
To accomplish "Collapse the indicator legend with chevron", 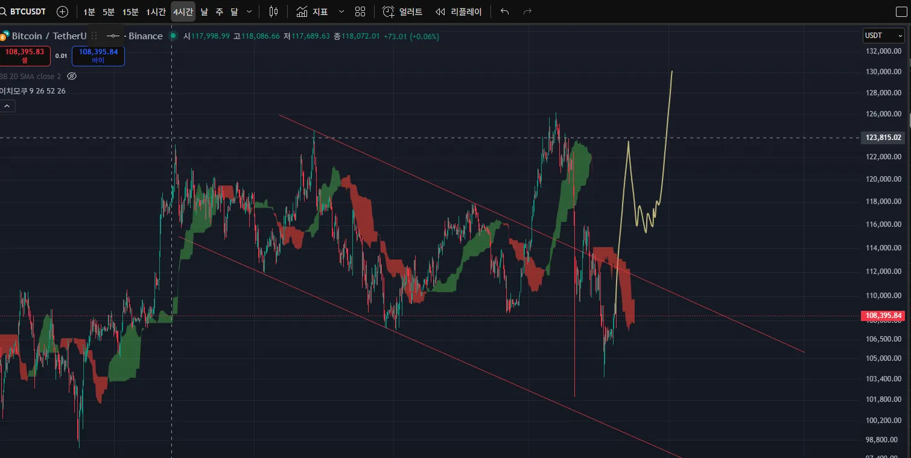I will [8, 106].
